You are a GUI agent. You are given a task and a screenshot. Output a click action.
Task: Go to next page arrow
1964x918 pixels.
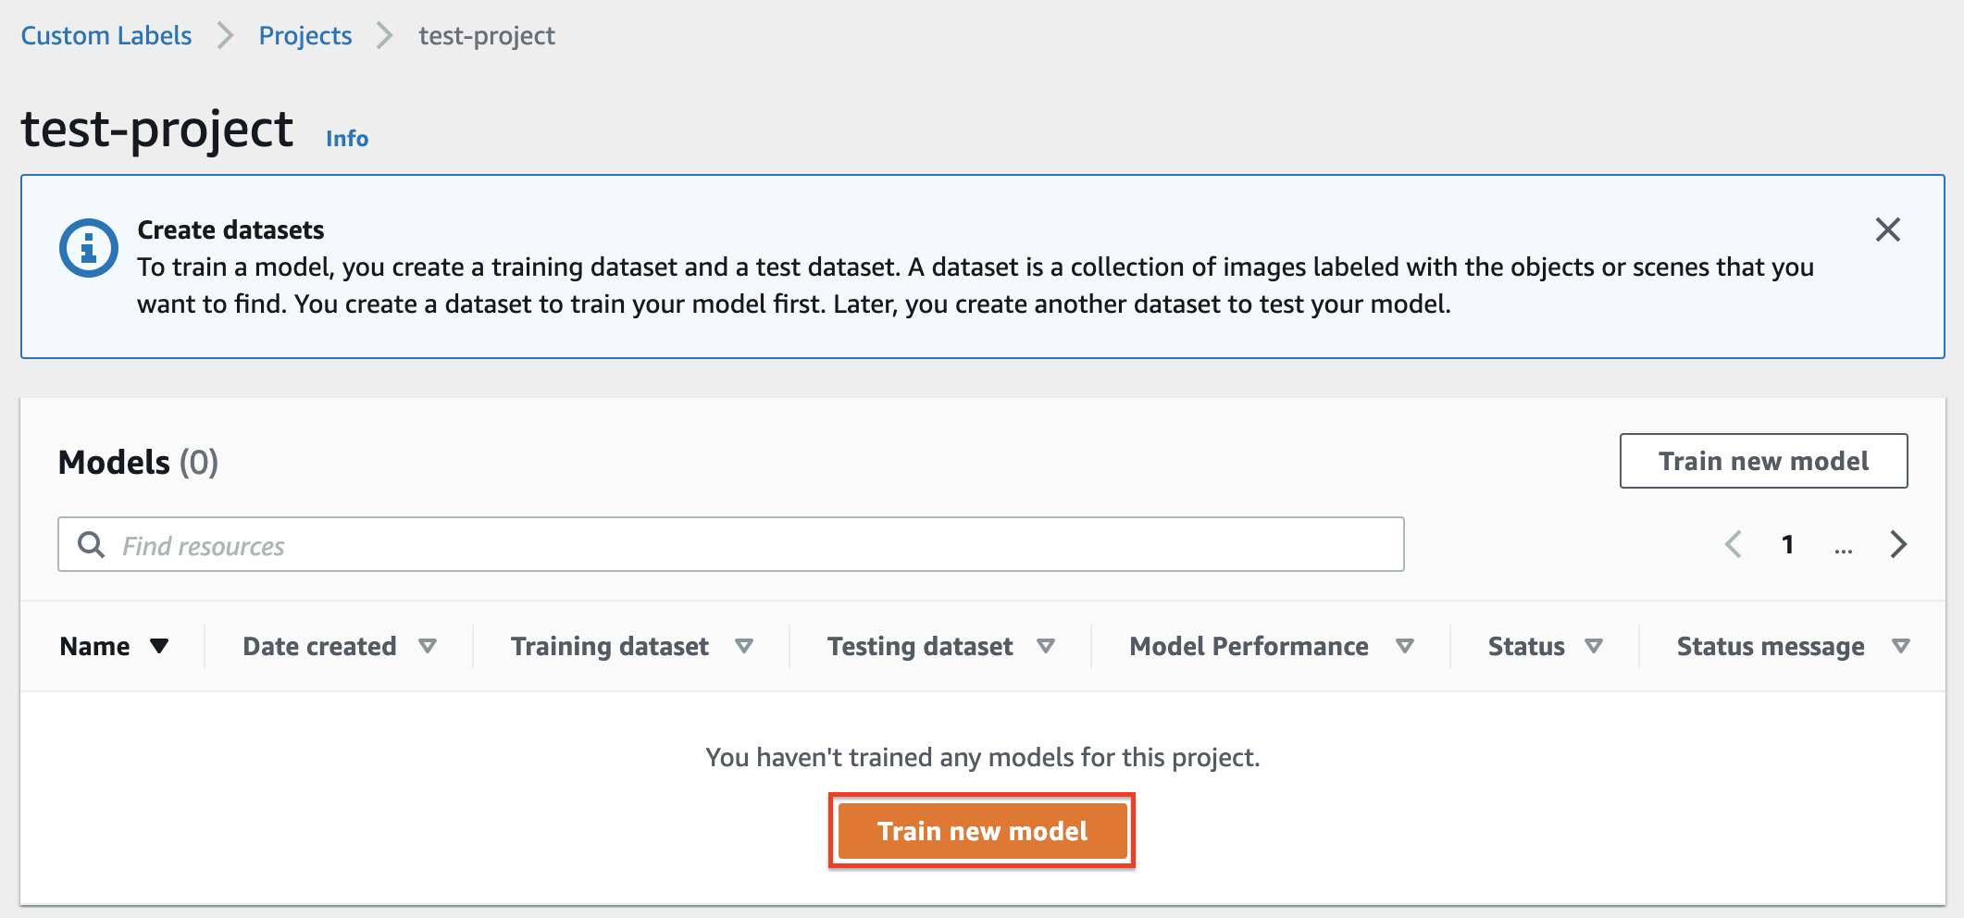point(1898,544)
